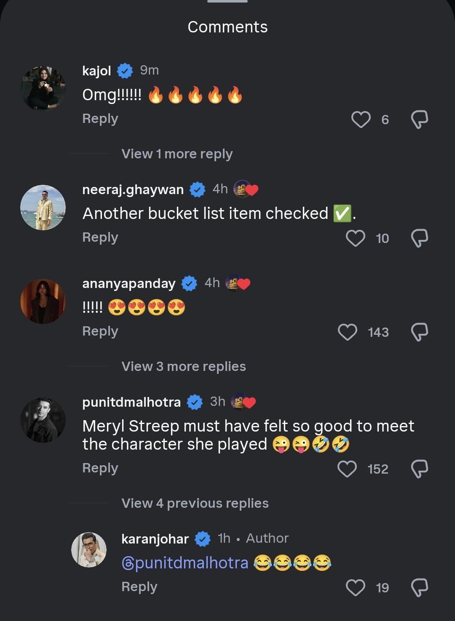Like punitdmalhotra's Meryl Streep comment

tap(348, 469)
